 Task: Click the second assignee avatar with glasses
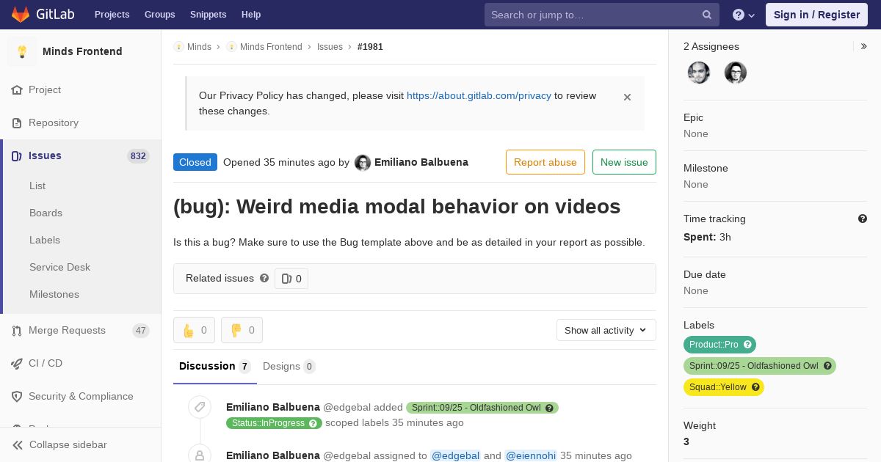pyautogui.click(x=736, y=73)
